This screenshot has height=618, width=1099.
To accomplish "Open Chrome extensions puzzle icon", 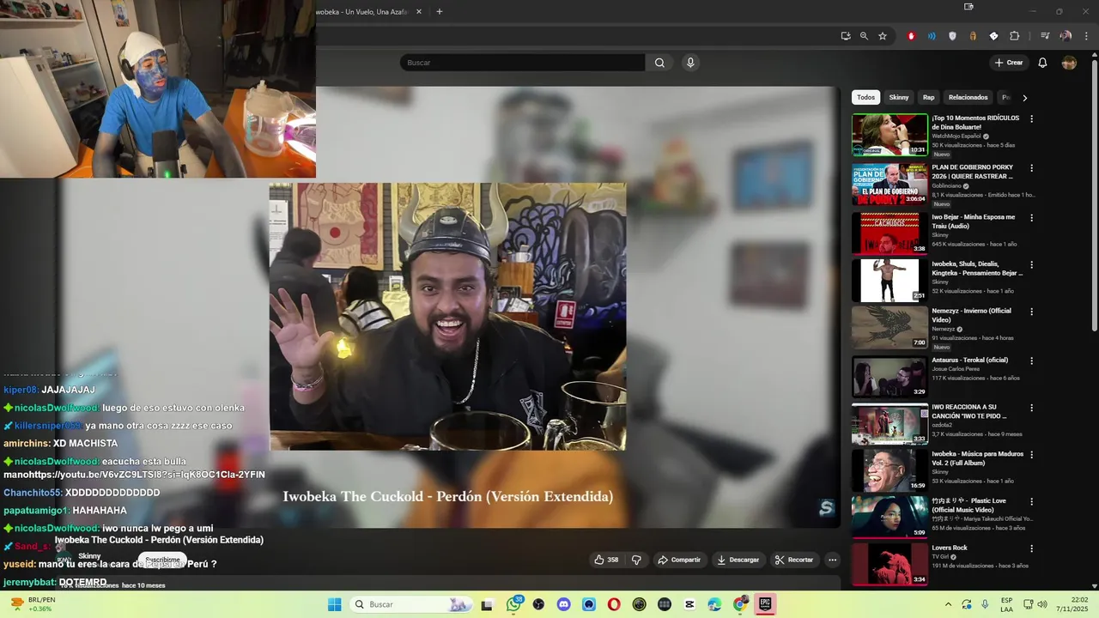I will tap(1014, 36).
